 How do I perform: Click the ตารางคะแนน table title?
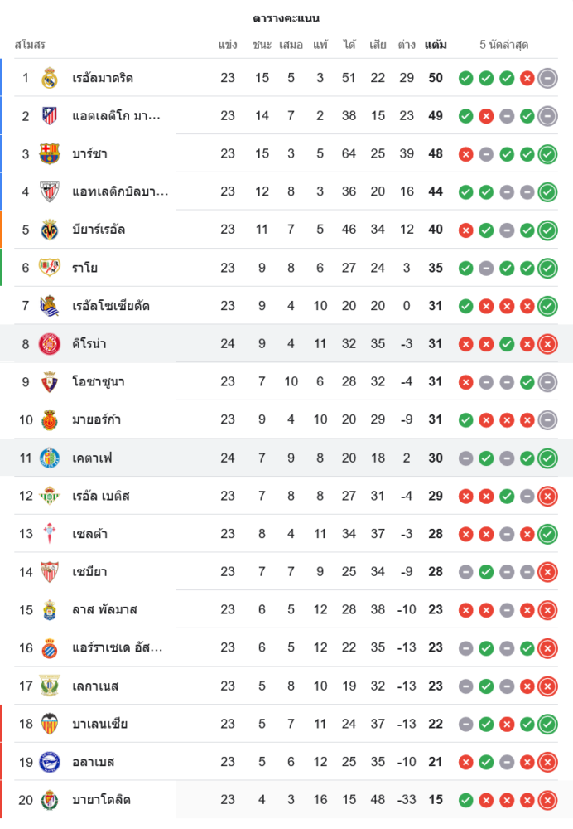286,18
